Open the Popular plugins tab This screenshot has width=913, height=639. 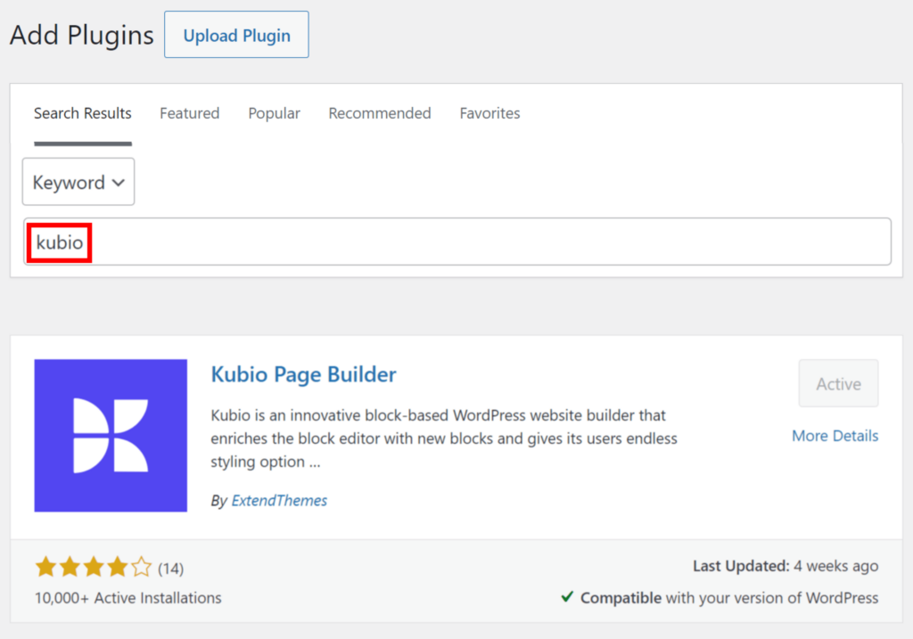[x=274, y=113]
